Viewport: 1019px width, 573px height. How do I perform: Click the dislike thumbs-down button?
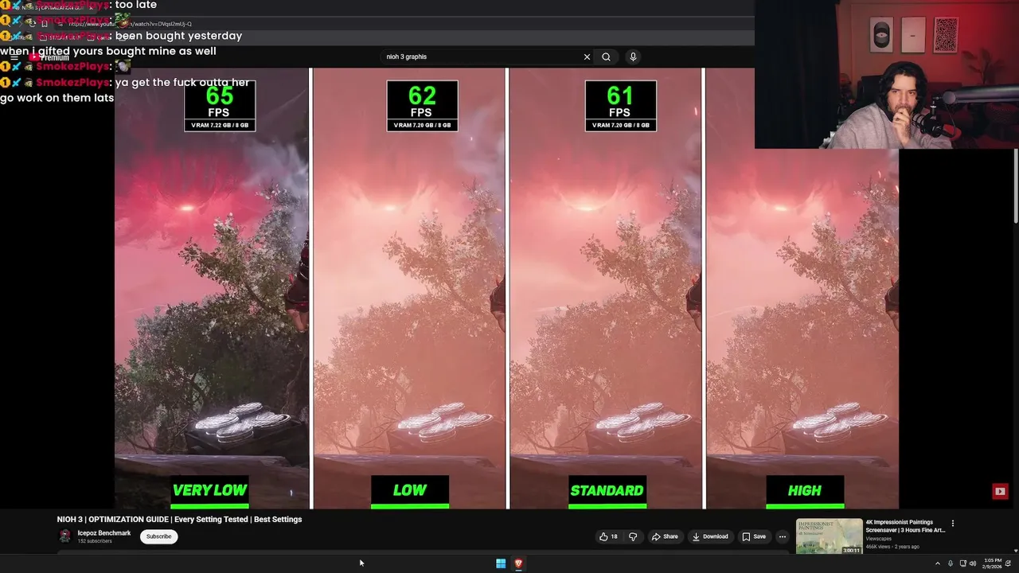(633, 536)
